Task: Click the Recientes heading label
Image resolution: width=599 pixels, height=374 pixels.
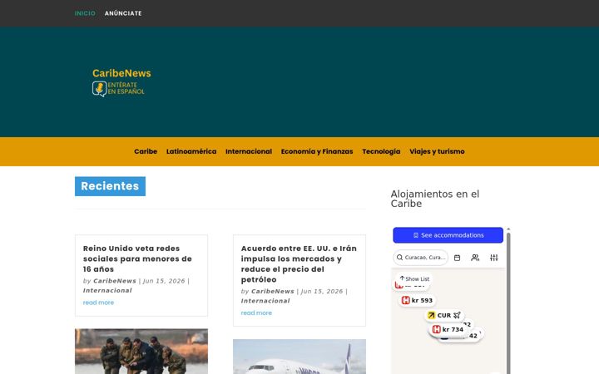Action: tap(110, 186)
